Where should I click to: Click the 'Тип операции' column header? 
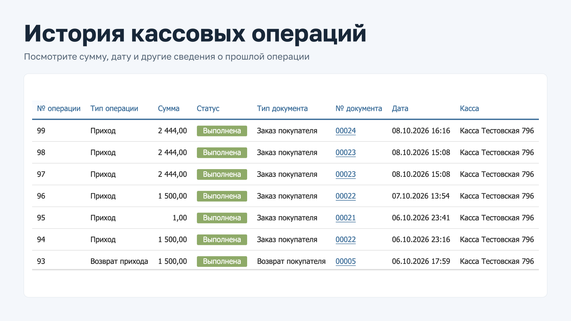(114, 108)
